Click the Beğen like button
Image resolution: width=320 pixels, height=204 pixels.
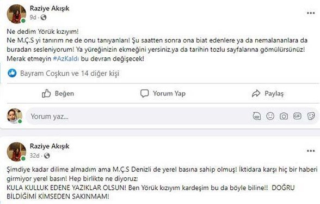[x=58, y=93]
